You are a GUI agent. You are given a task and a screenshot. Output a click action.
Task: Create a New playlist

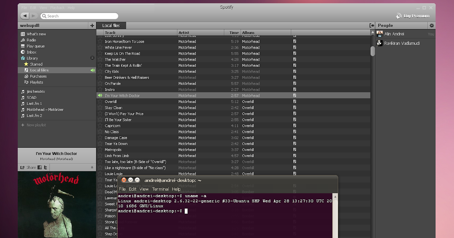coord(36,125)
